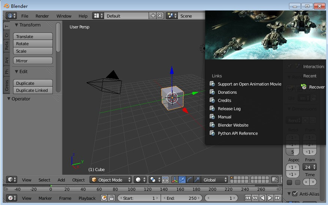Toggle the preview range lock icon
This screenshot has width=328, height=205.
coord(112,198)
